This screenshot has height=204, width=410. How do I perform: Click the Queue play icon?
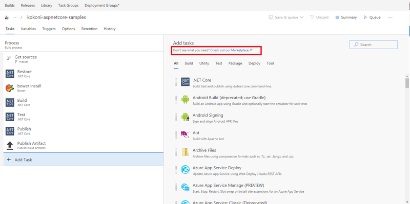(x=365, y=17)
